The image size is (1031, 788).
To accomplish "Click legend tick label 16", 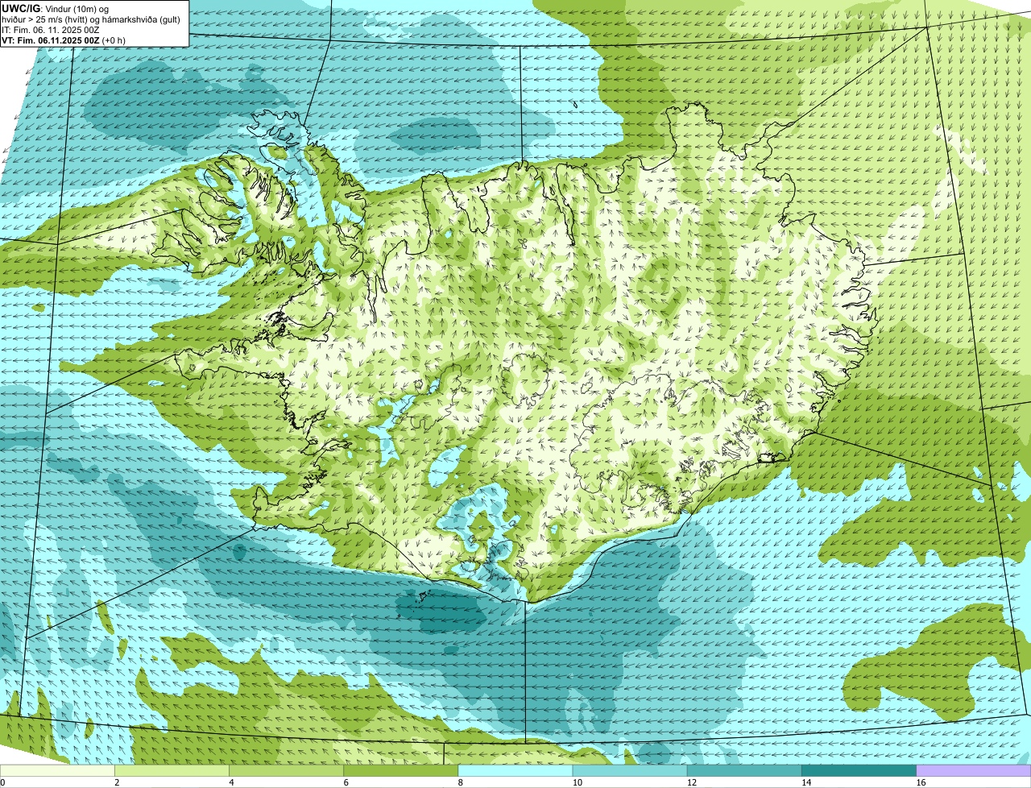I will pyautogui.click(x=921, y=782).
